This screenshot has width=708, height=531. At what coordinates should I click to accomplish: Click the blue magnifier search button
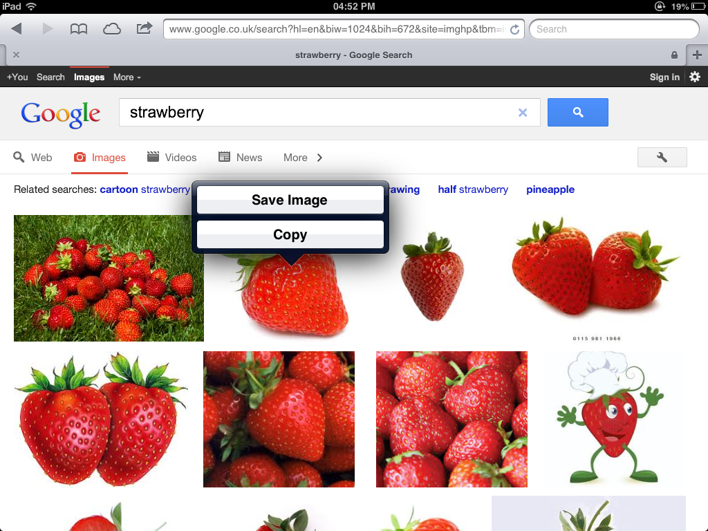[x=577, y=112]
